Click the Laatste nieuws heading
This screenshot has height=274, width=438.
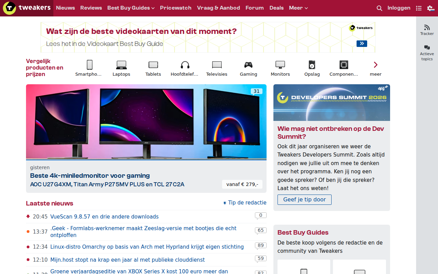(x=50, y=203)
